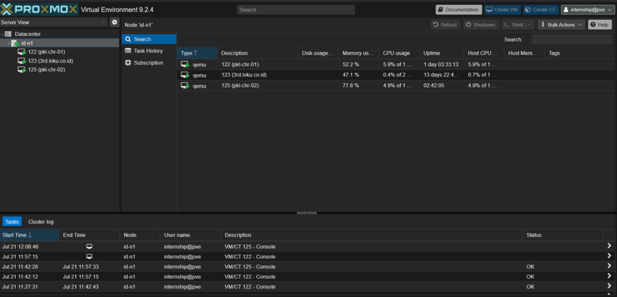The width and height of the screenshot is (617, 297).
Task: Switch to the Tasks tab
Action: tap(12, 222)
